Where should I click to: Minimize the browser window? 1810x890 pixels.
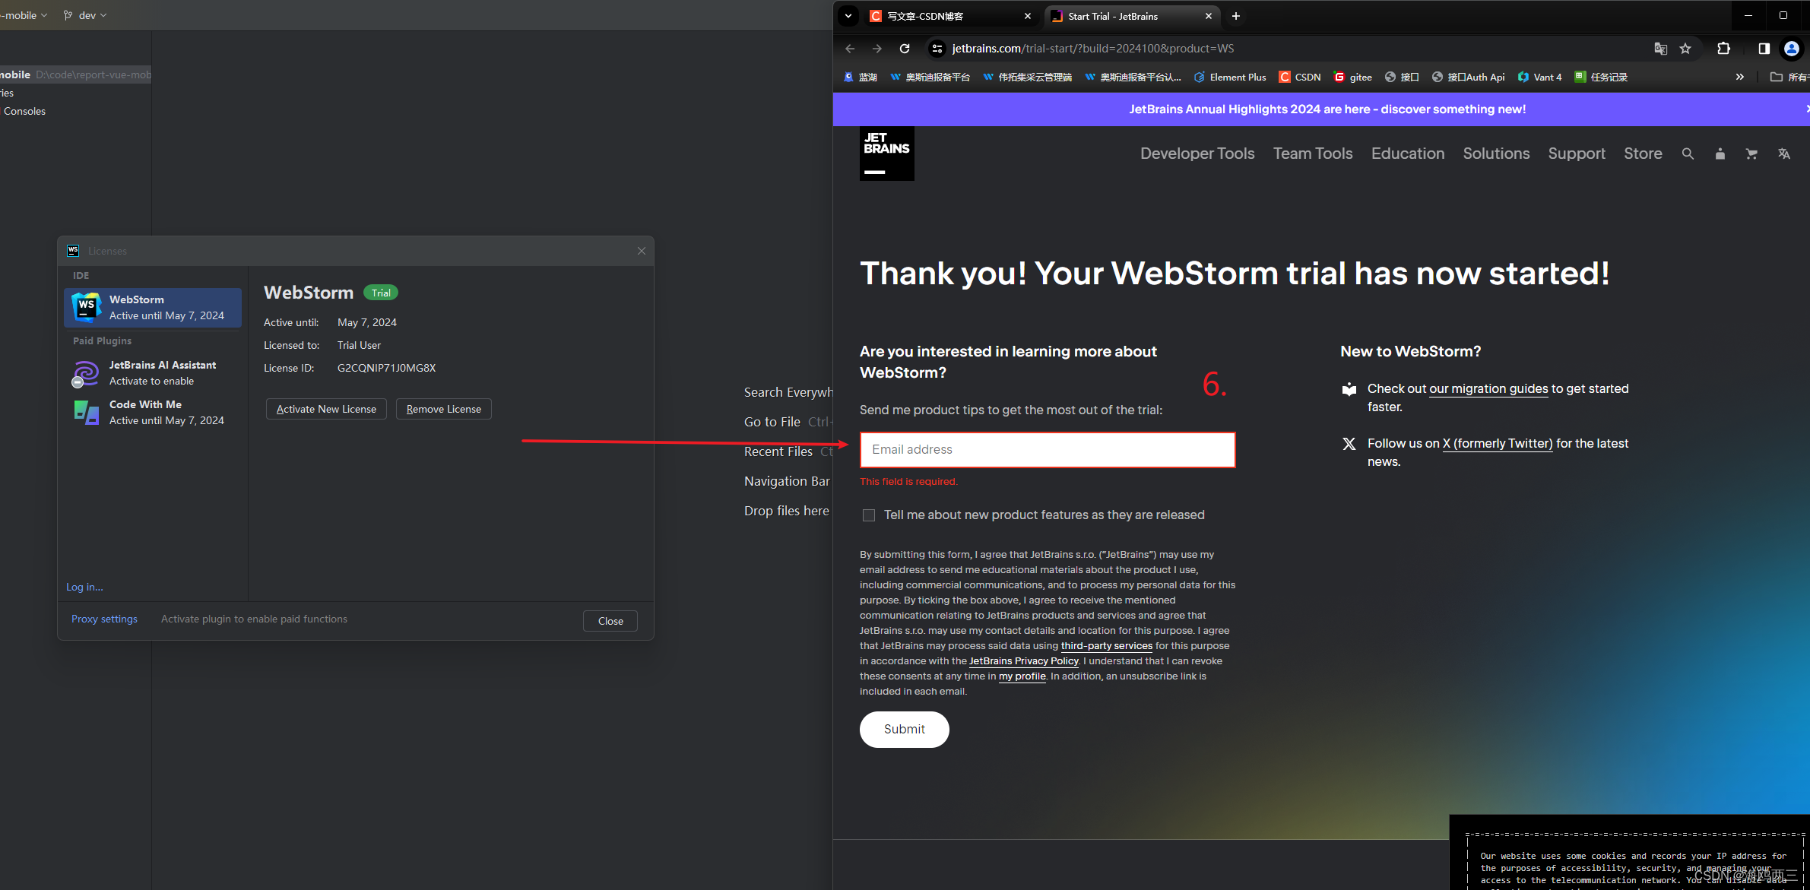point(1748,15)
